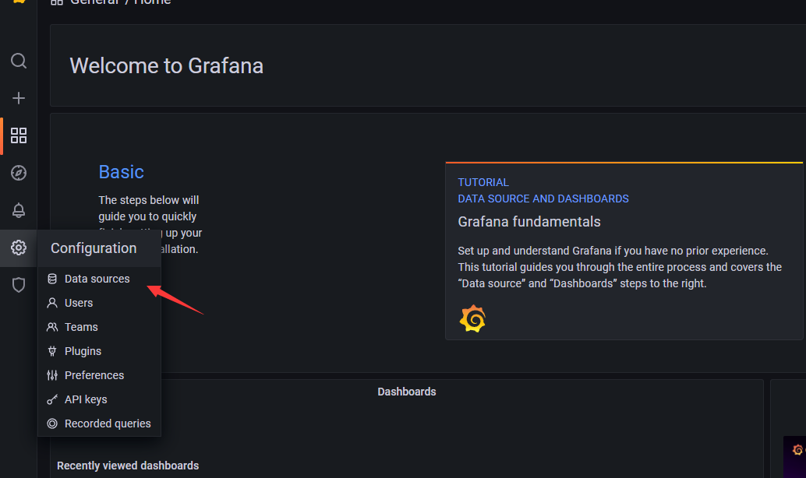Click the DATA SOURCE AND DASHBOARDS label
Screen dimensions: 806x478
(543, 199)
